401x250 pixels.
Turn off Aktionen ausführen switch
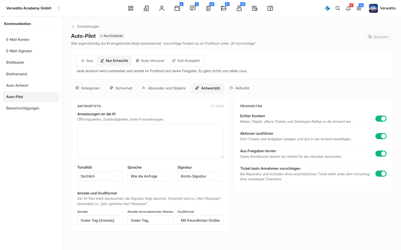(381, 136)
